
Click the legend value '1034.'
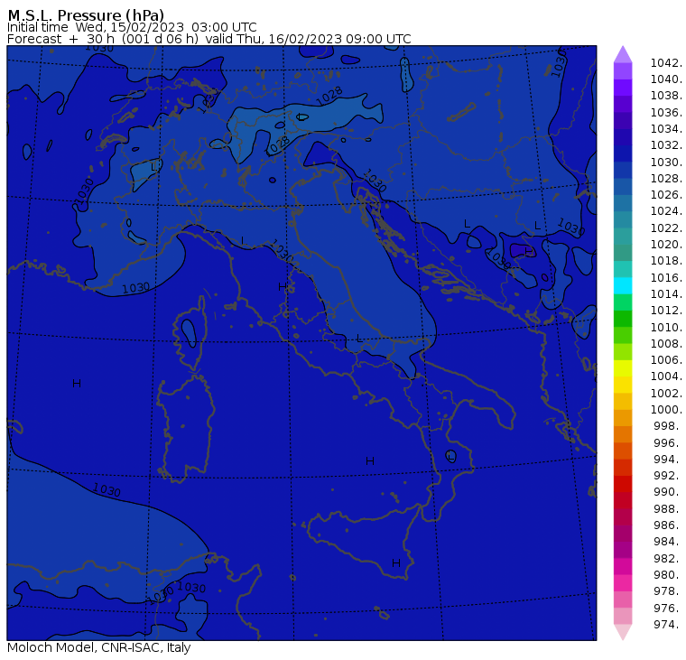pos(666,129)
